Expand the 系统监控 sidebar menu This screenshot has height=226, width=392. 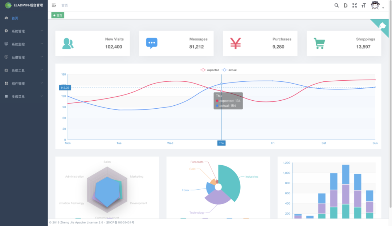click(24, 44)
